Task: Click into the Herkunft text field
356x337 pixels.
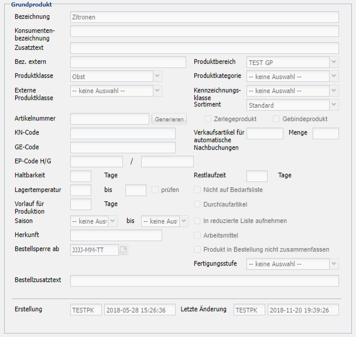Action: [116, 235]
